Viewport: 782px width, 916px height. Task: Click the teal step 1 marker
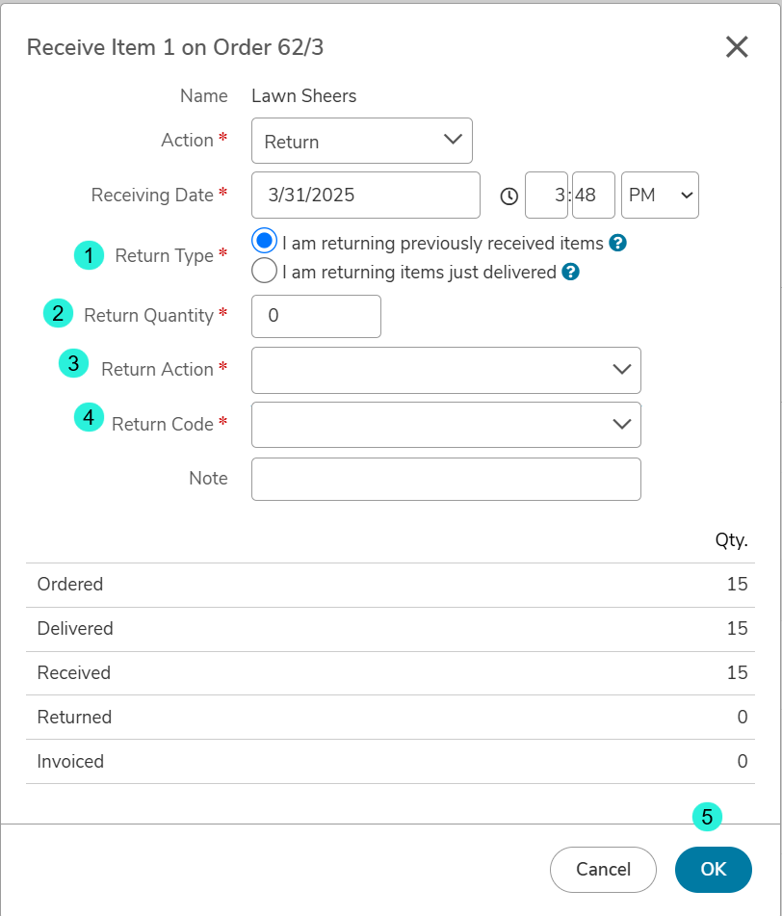pos(89,255)
